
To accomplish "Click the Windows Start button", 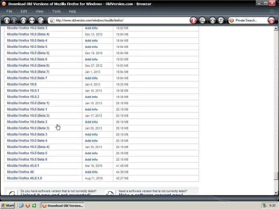I will (x=7, y=206).
